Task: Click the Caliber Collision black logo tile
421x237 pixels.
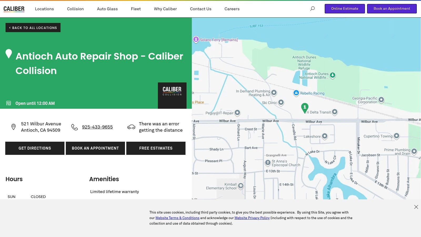Action: pyautogui.click(x=172, y=96)
